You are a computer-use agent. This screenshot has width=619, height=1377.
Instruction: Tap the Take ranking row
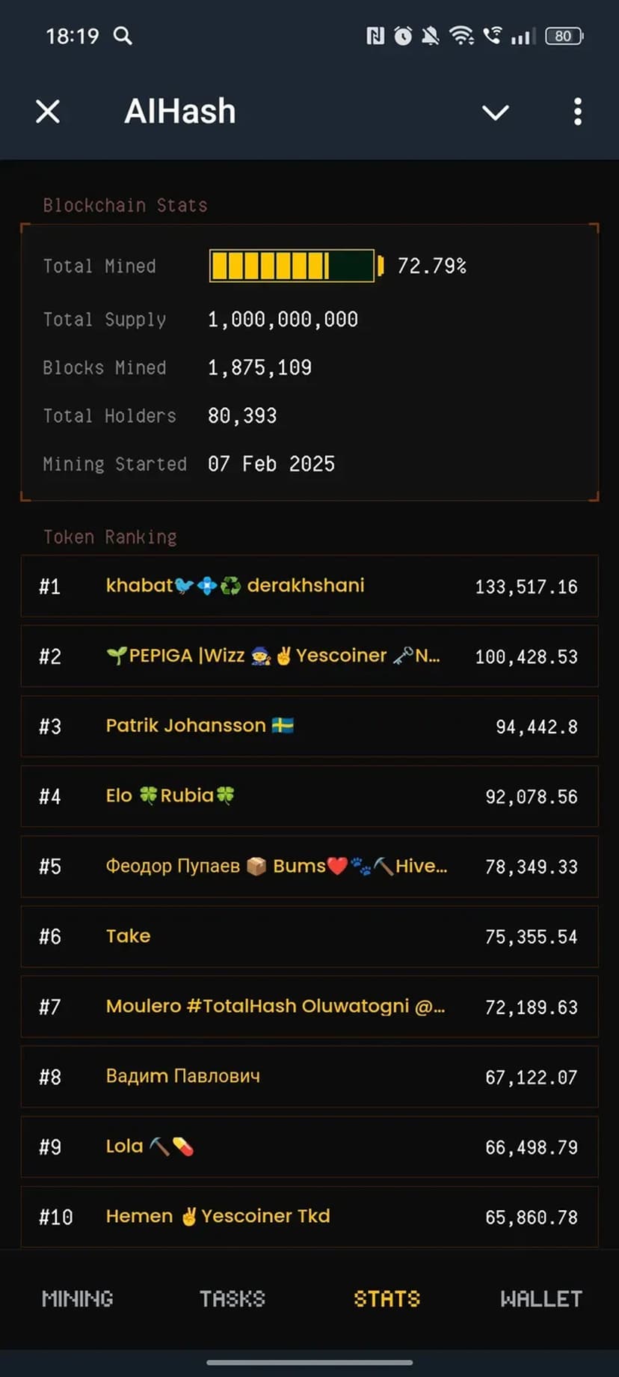[309, 936]
